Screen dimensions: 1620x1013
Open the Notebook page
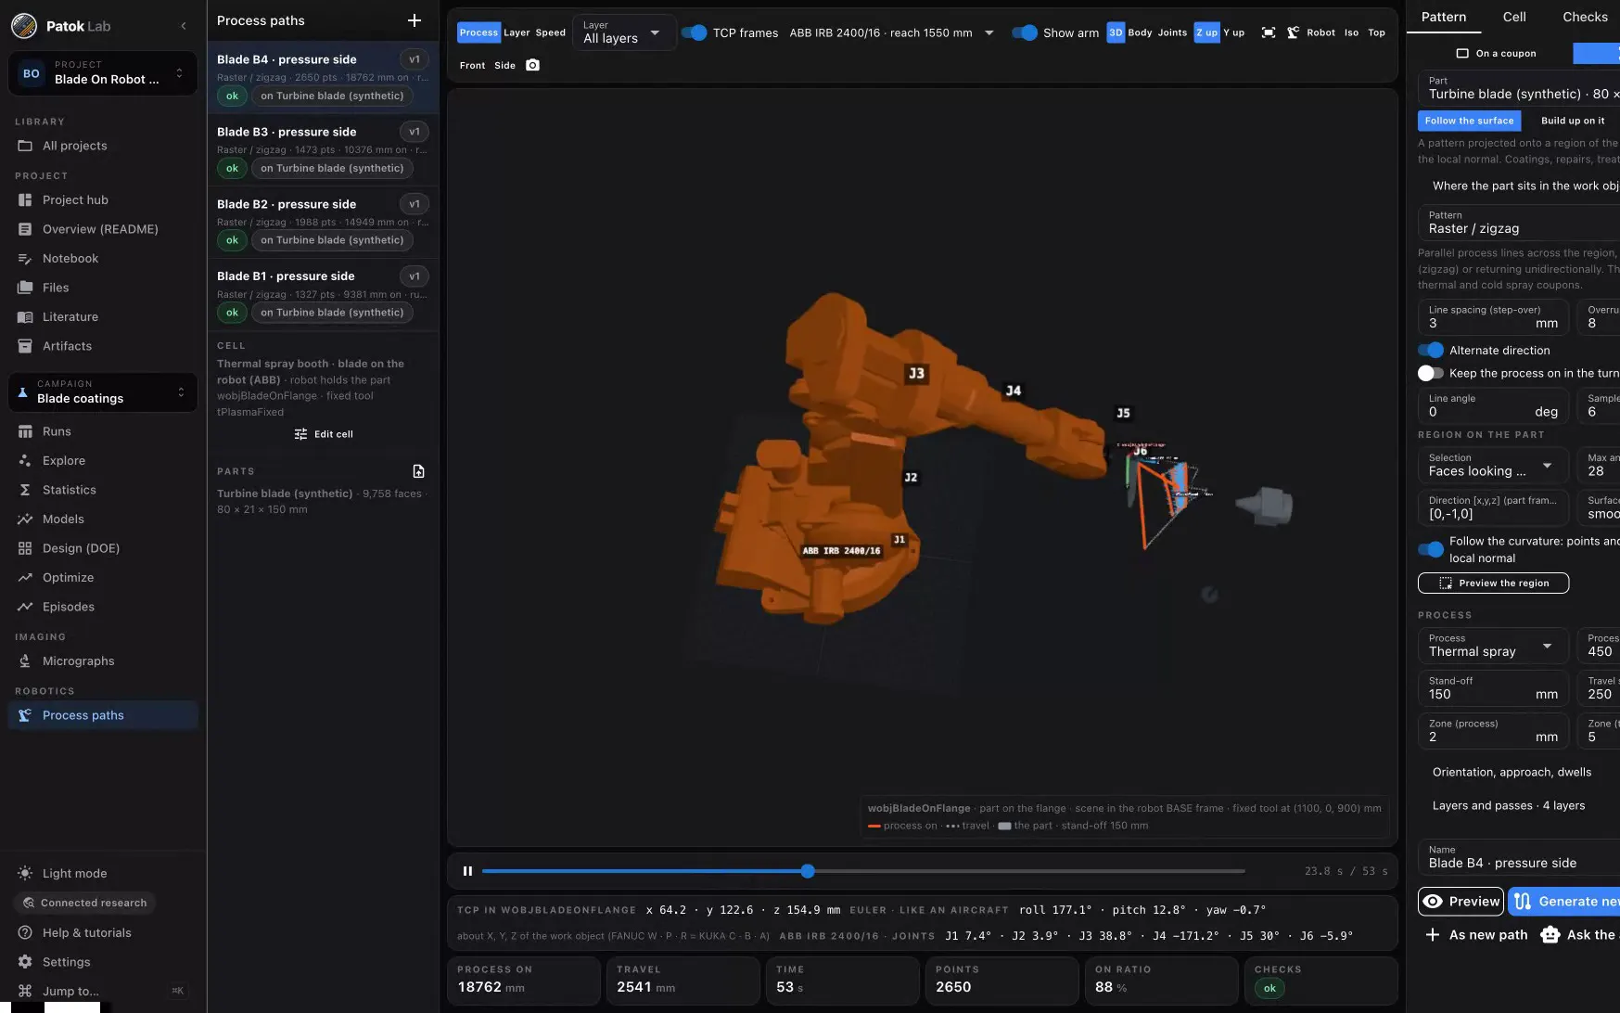[102, 259]
